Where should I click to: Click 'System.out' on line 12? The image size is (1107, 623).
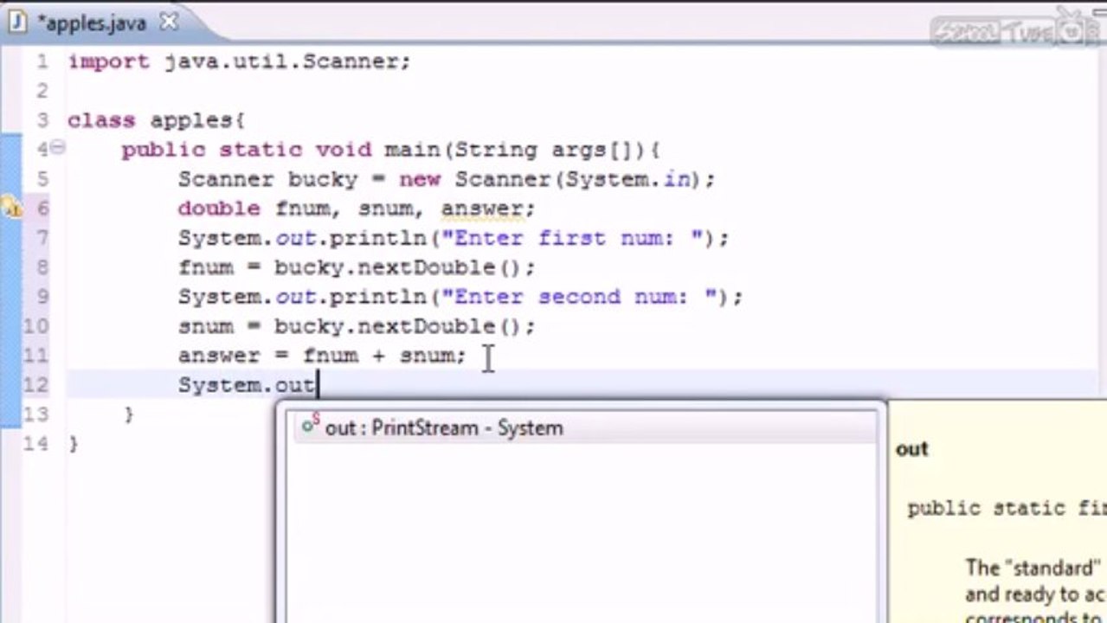pyautogui.click(x=247, y=385)
